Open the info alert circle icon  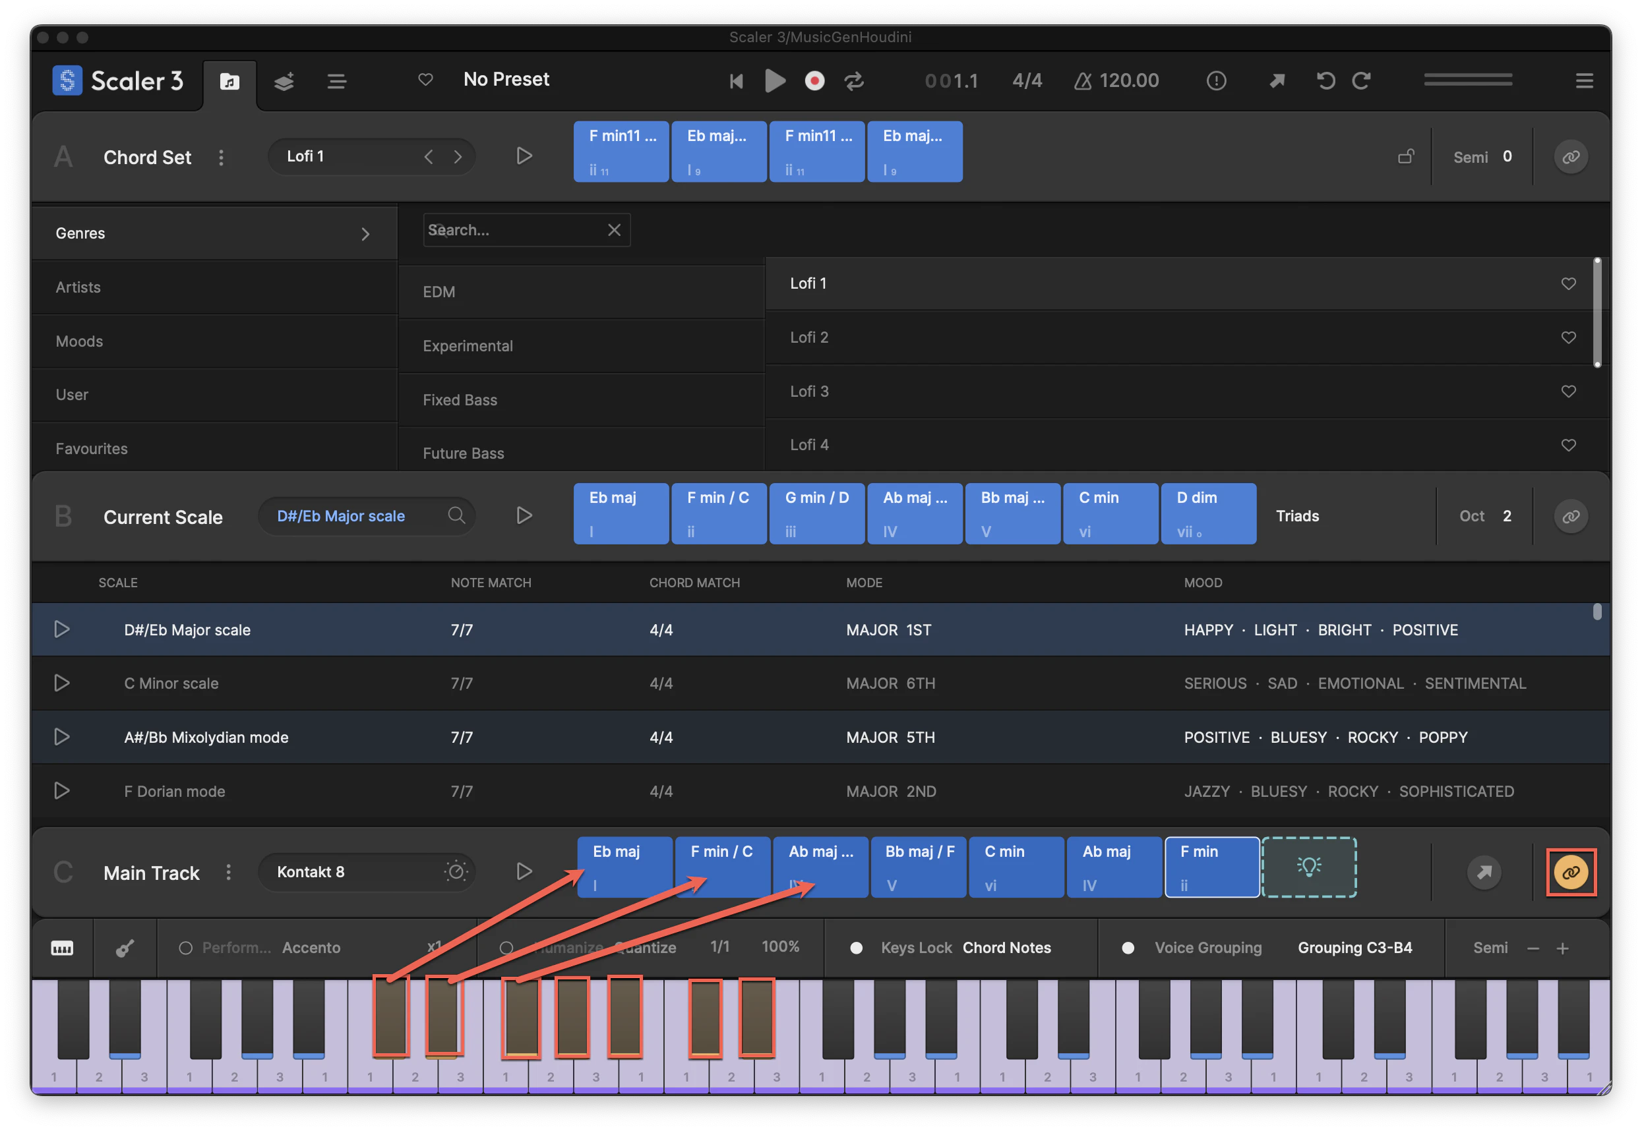(1216, 81)
